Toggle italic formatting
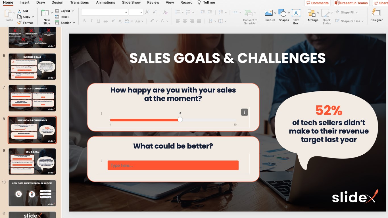388x218 pixels. (x=91, y=21)
